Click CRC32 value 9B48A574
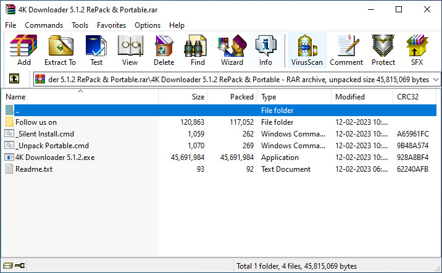442x273 pixels. point(413,146)
